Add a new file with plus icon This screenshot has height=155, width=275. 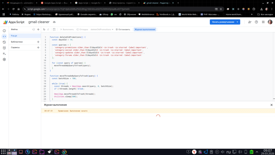(x=38, y=30)
